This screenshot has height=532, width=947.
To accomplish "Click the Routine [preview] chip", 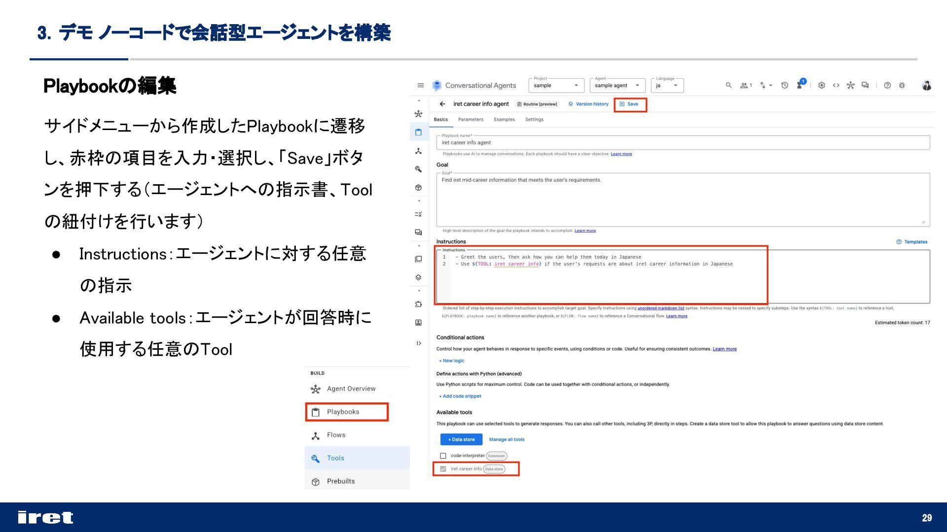I will coord(537,104).
